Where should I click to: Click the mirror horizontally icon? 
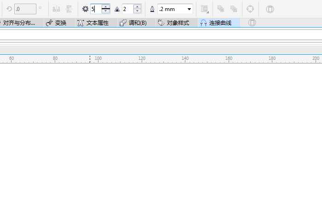[x=56, y=9]
